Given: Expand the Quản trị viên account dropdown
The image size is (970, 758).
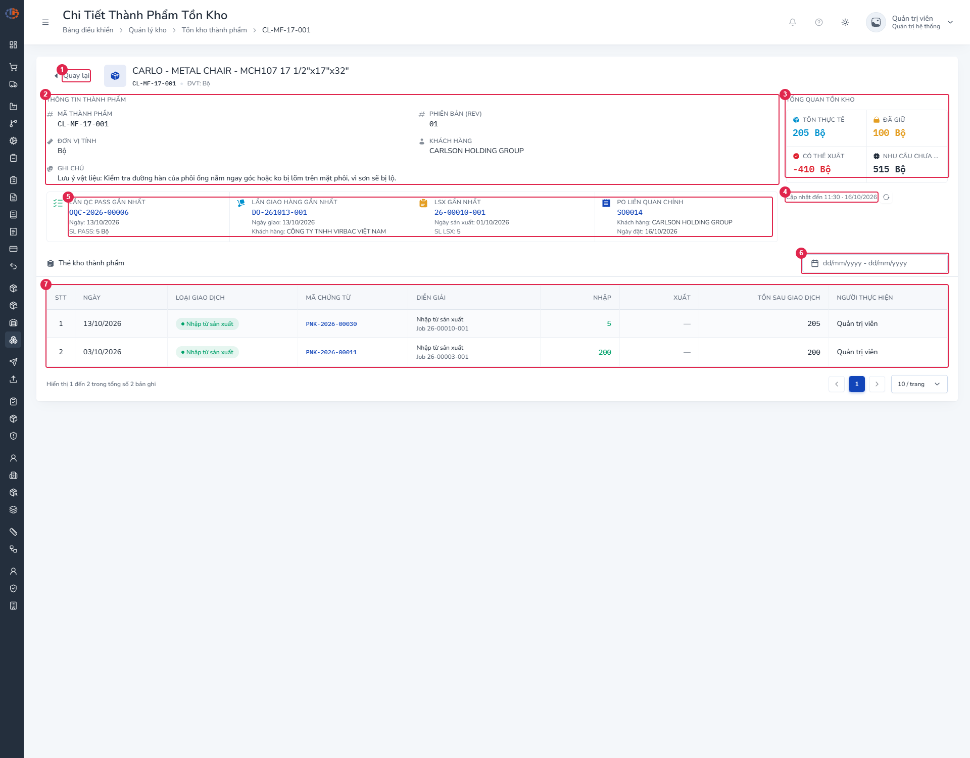Looking at the screenshot, I should [x=950, y=22].
